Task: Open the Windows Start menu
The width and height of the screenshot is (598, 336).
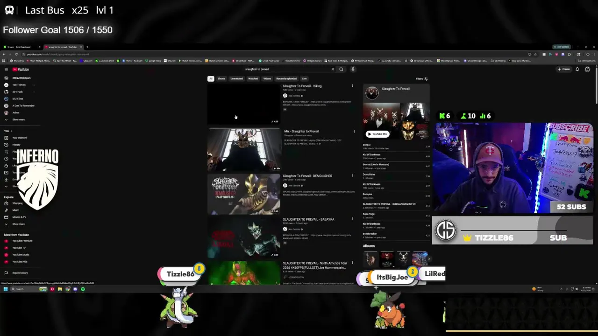Action: 5,289
